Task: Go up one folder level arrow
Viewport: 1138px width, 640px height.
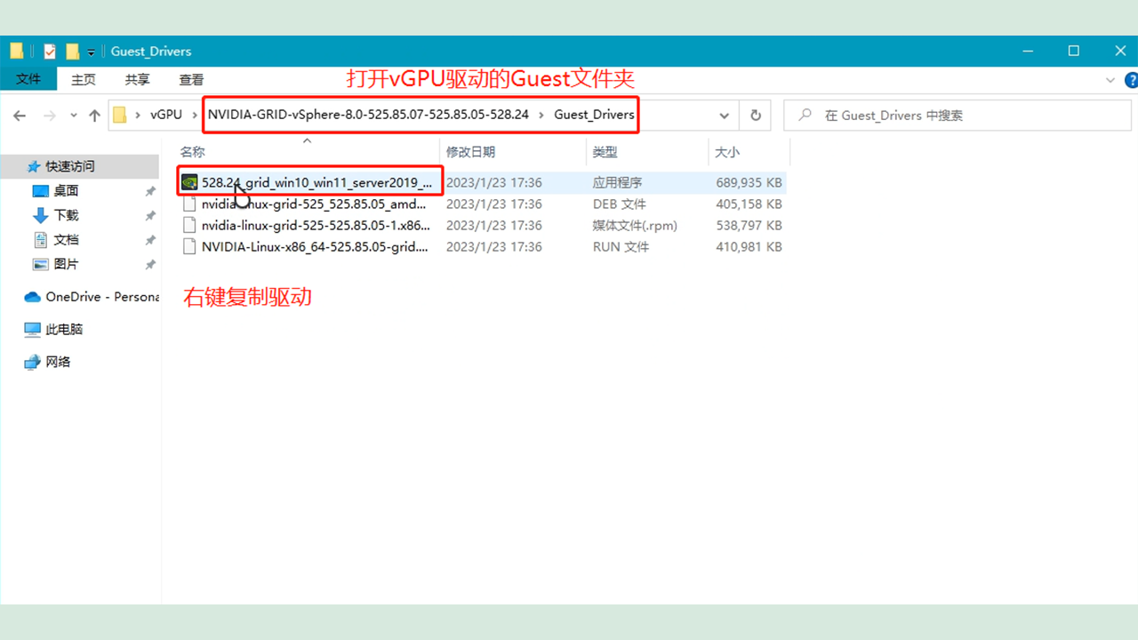Action: click(94, 116)
